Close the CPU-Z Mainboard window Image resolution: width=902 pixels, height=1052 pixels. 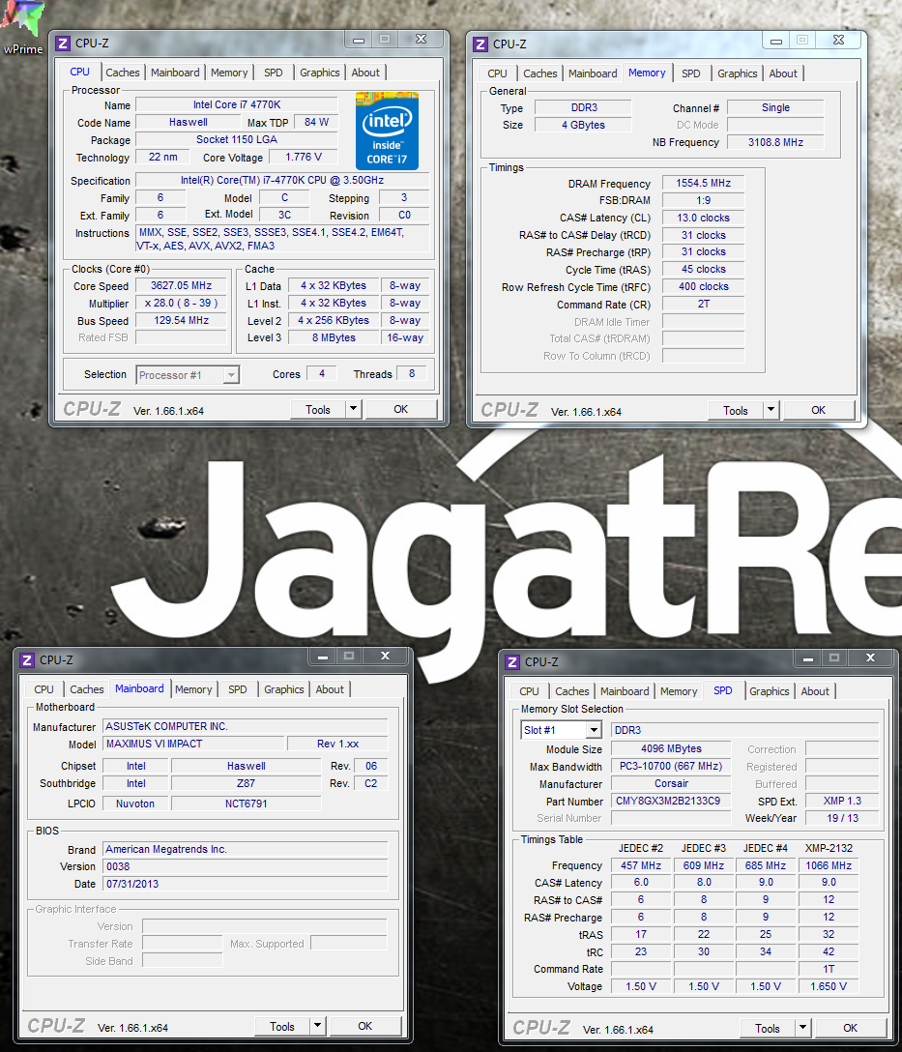tap(385, 656)
